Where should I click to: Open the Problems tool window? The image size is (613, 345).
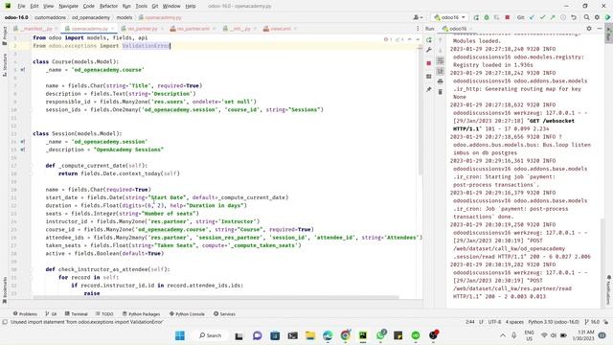[x=25, y=313]
